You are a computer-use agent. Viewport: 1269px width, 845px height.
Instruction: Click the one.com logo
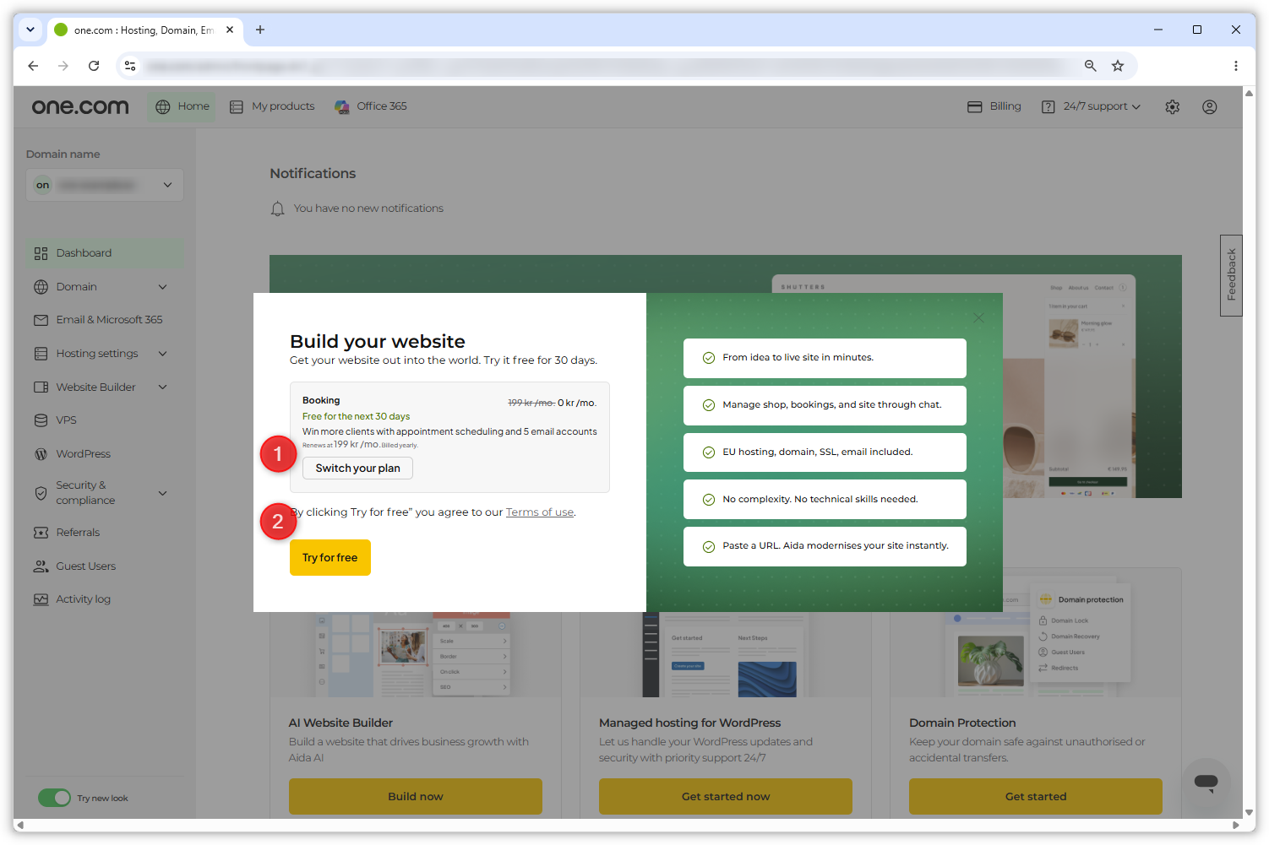[80, 106]
